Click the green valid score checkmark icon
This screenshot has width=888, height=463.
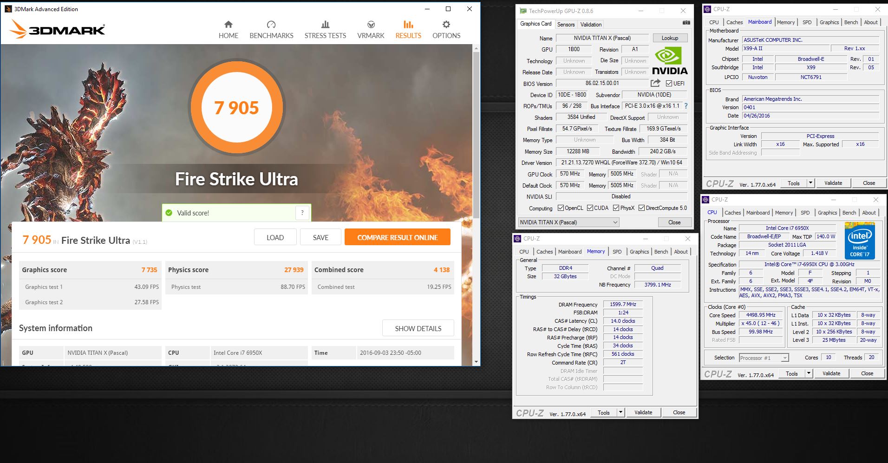coord(169,213)
